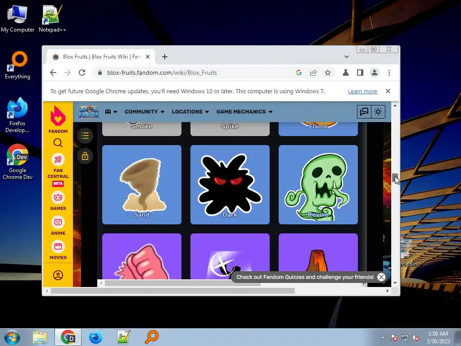The image size is (461, 346).
Task: Open File Explorer from taskbar
Action: tap(40, 337)
